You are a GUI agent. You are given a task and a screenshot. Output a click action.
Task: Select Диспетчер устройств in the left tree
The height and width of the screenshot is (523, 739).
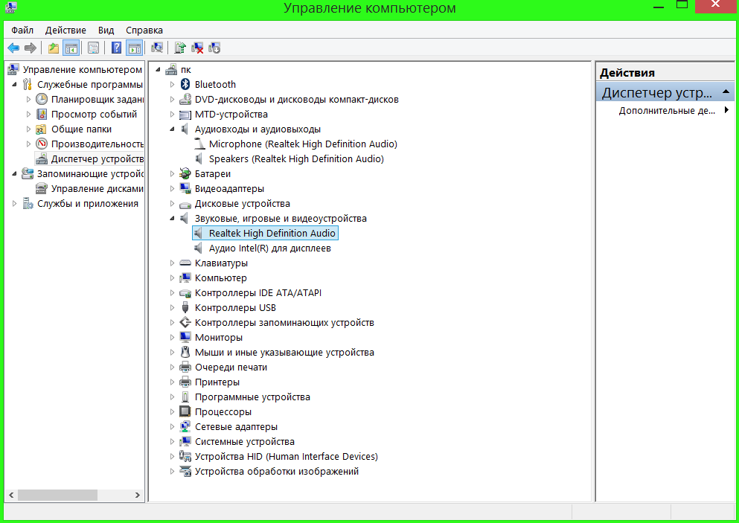pyautogui.click(x=97, y=158)
